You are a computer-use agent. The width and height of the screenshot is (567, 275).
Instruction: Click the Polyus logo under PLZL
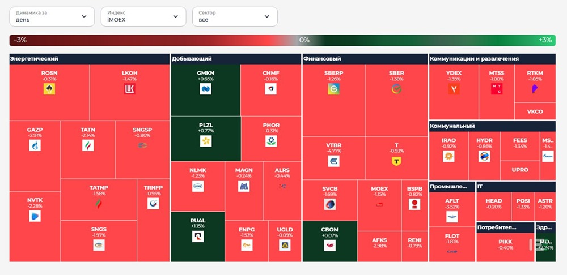pyautogui.click(x=206, y=141)
